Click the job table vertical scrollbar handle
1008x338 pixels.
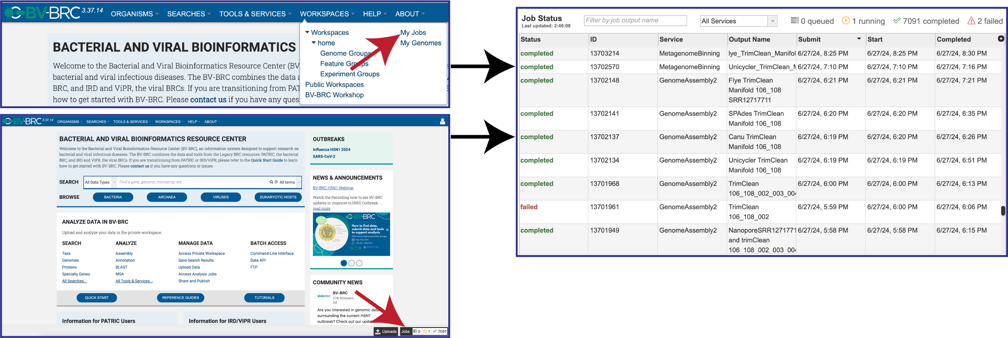pyautogui.click(x=1003, y=211)
